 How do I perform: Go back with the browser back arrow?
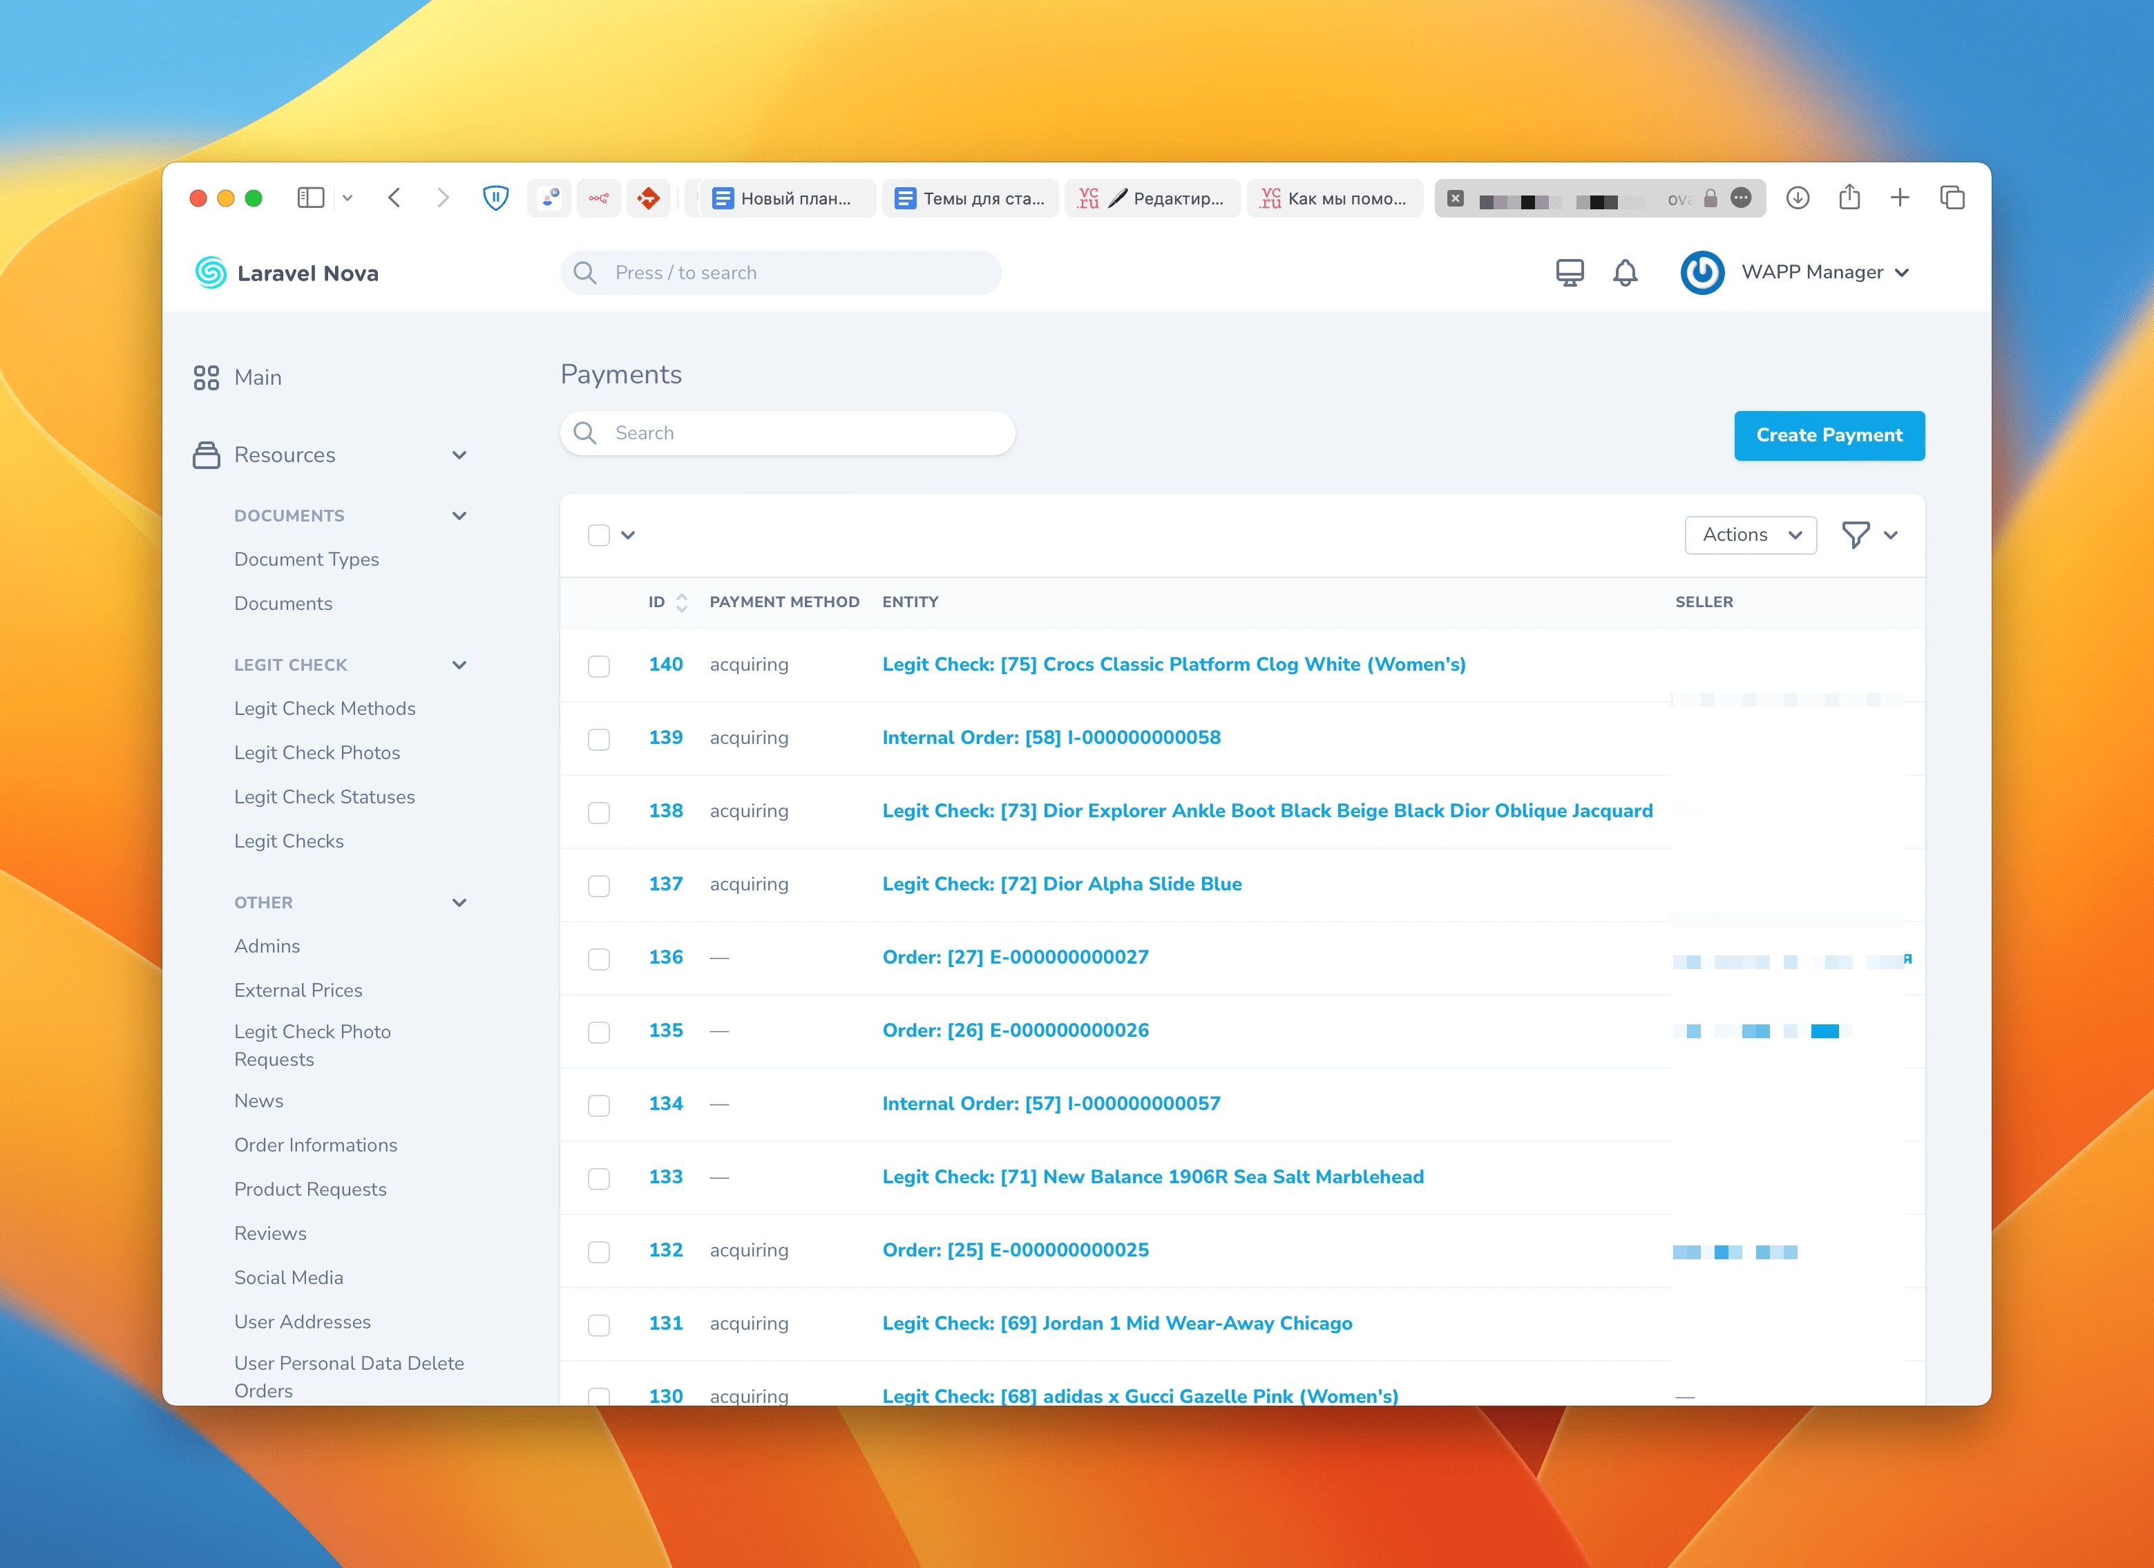[x=394, y=198]
